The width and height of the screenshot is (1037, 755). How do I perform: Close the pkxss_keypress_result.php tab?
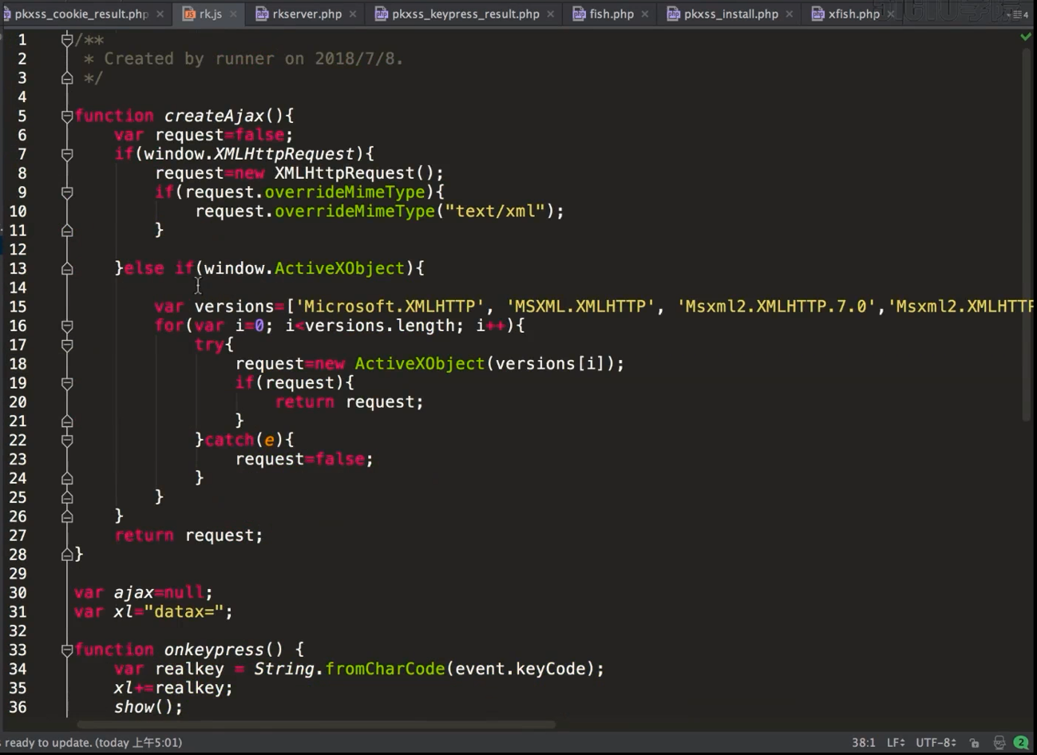pyautogui.click(x=551, y=14)
